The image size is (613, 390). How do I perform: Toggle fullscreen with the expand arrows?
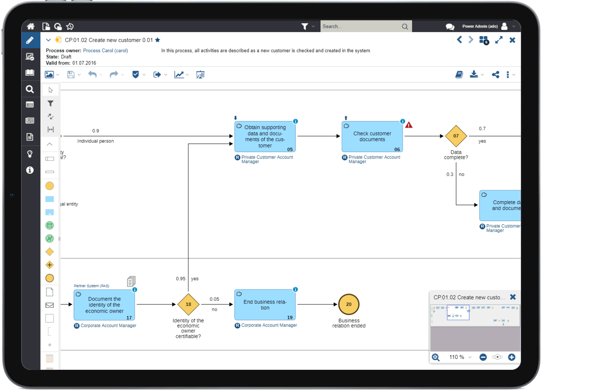(x=499, y=40)
